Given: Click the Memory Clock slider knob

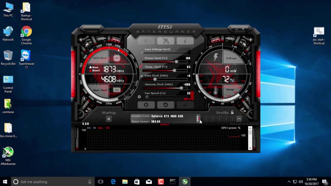Looking at the screenshot, I should [181, 88].
